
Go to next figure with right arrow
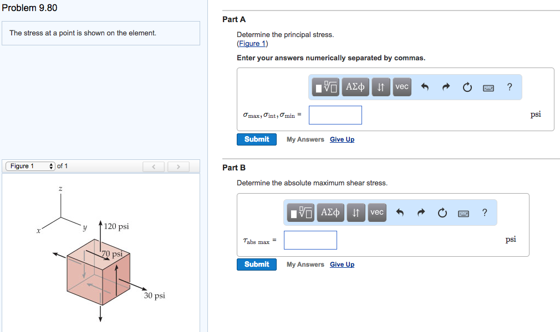178,167
